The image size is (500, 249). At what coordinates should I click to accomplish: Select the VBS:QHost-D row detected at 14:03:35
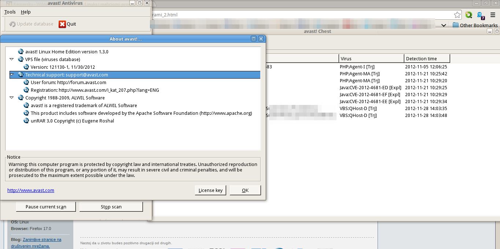click(x=358, y=109)
